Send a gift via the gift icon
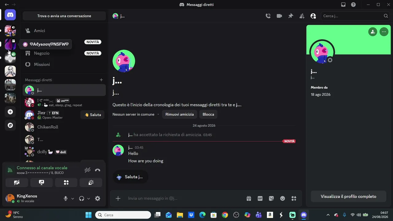The height and width of the screenshot is (221, 393). click(x=249, y=198)
